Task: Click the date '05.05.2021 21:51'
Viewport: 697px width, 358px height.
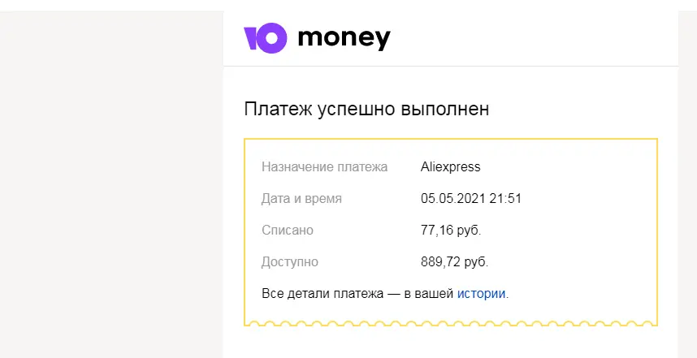Action: (470, 199)
